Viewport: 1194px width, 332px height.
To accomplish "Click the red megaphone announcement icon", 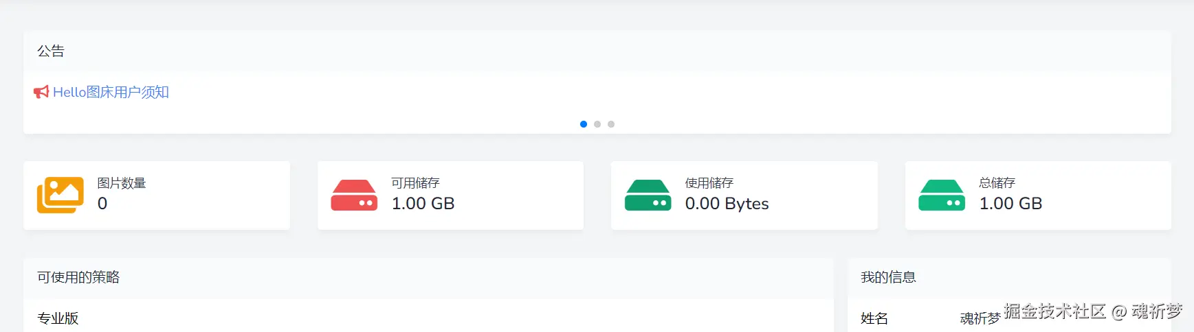I will pyautogui.click(x=41, y=92).
